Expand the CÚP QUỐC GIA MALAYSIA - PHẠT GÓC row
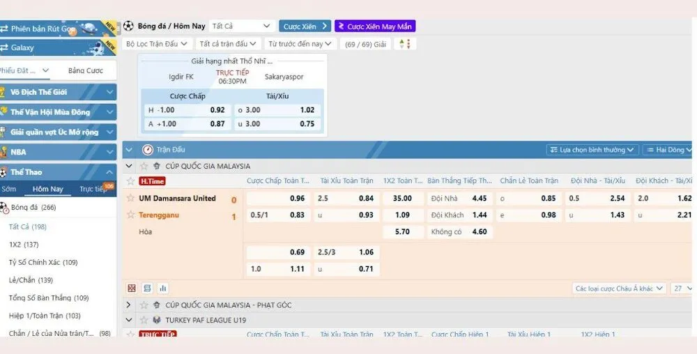697x354 pixels. (128, 305)
